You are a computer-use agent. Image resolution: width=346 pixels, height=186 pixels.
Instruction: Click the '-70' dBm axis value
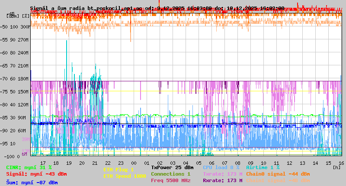(x=4, y=79)
